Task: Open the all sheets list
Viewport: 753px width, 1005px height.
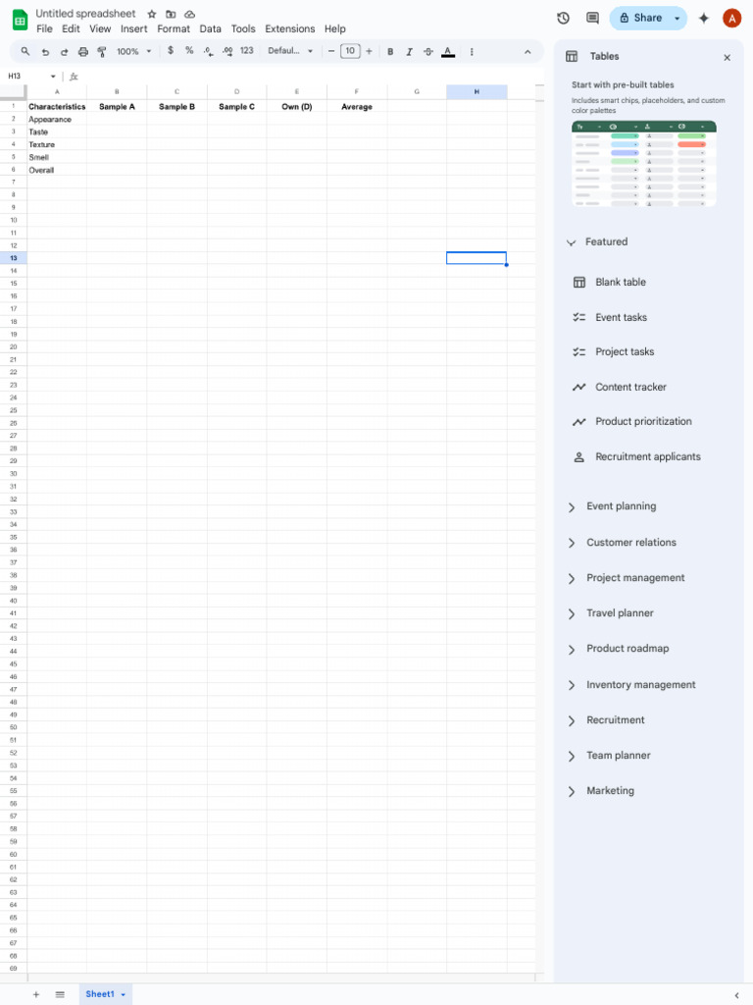Action: tap(60, 994)
